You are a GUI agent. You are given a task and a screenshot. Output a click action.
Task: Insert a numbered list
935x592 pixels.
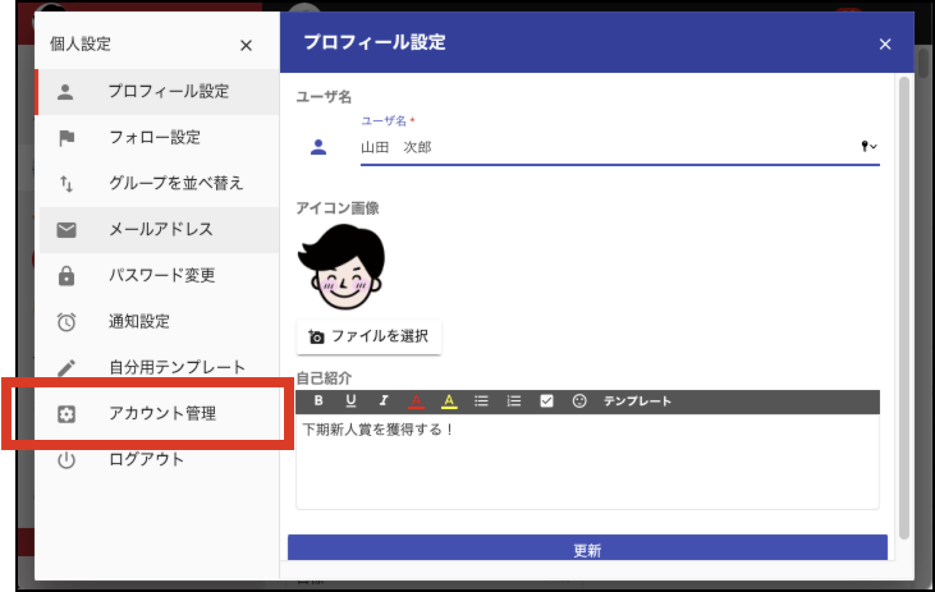coord(514,401)
